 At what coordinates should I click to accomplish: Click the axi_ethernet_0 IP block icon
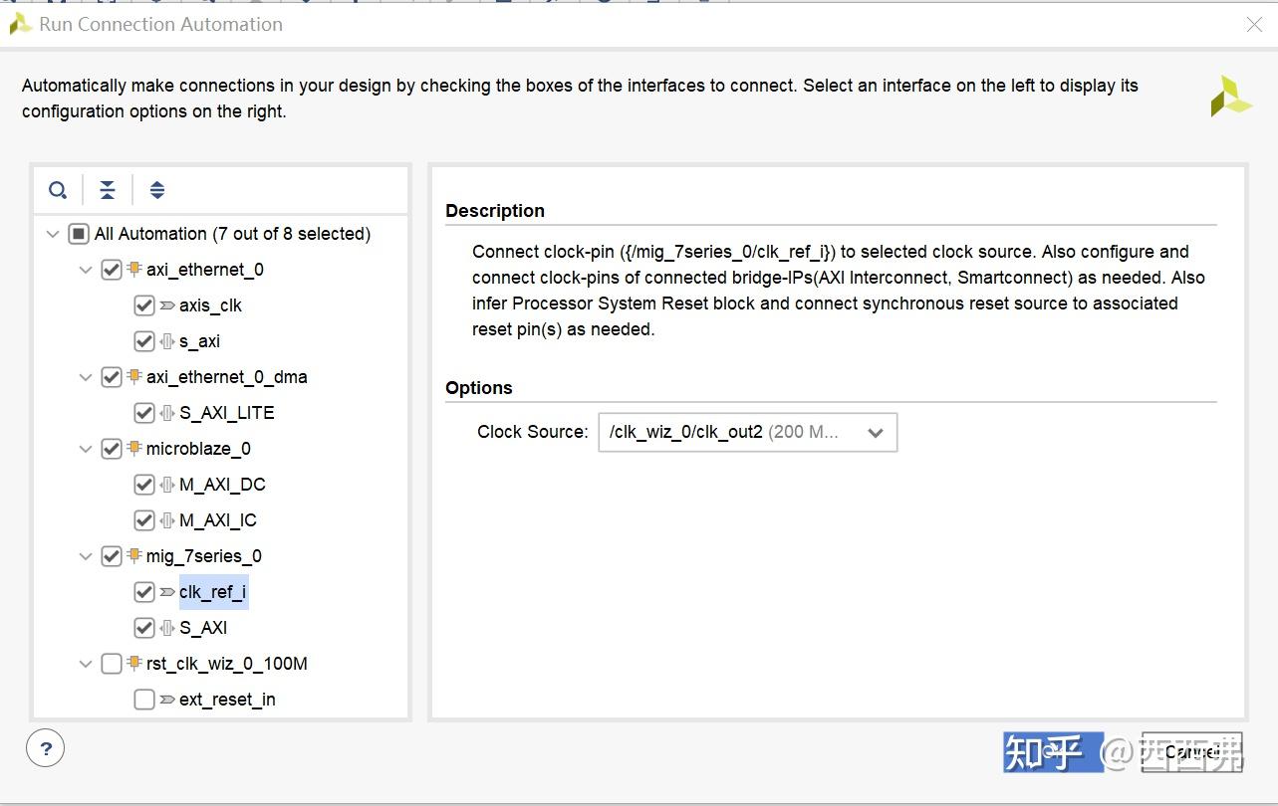tap(134, 270)
